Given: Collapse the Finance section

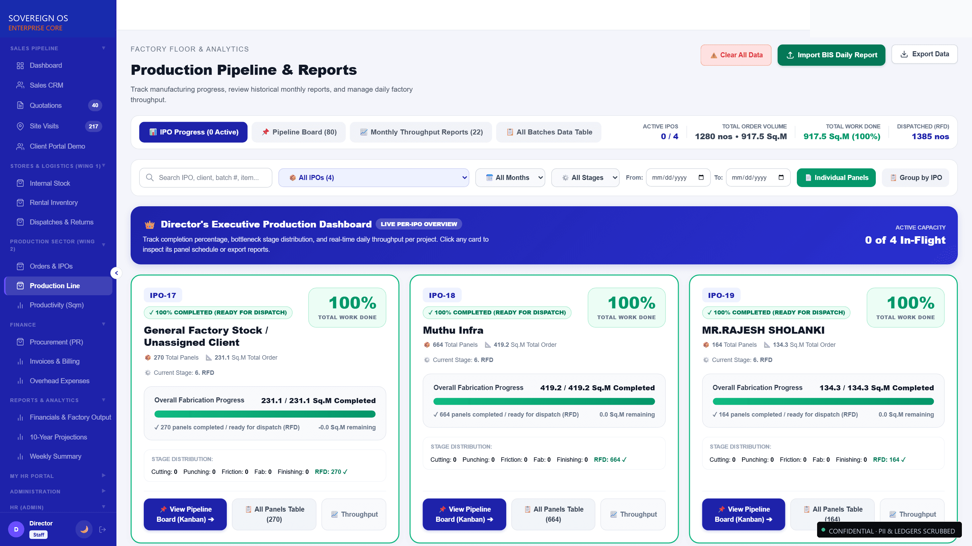Looking at the screenshot, I should tap(58, 325).
